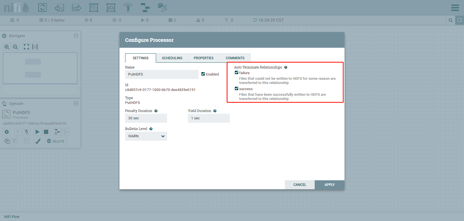
Task: Stop the processor with stop icon
Action: 46,132
